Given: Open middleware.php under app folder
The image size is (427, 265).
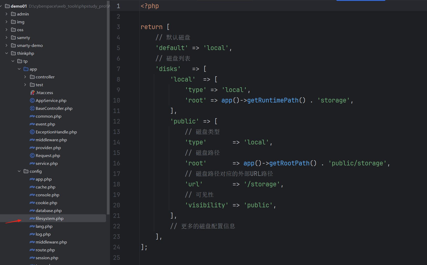Looking at the screenshot, I should [x=51, y=140].
